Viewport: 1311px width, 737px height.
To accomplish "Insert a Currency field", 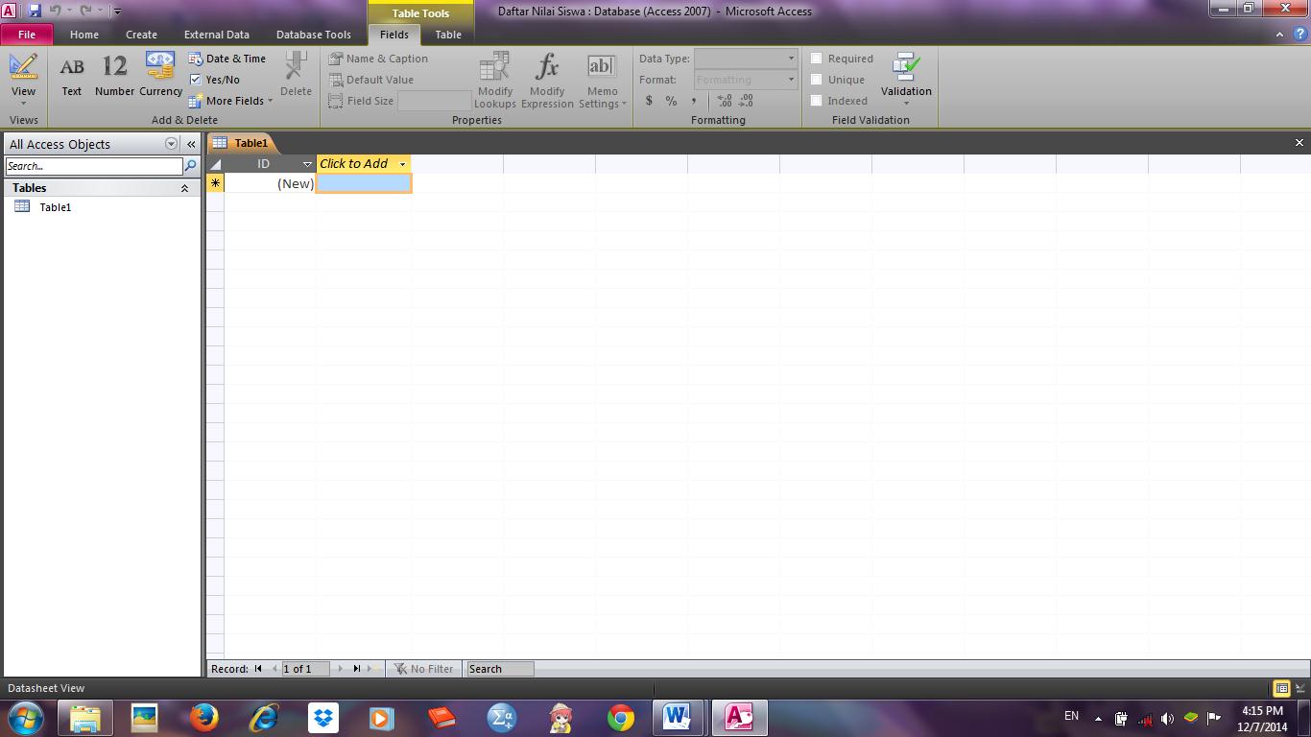I will pyautogui.click(x=159, y=75).
